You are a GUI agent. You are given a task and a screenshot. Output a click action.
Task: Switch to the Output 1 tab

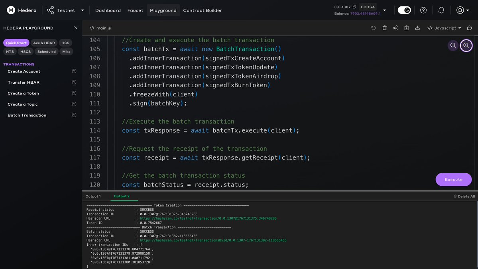tap(93, 196)
